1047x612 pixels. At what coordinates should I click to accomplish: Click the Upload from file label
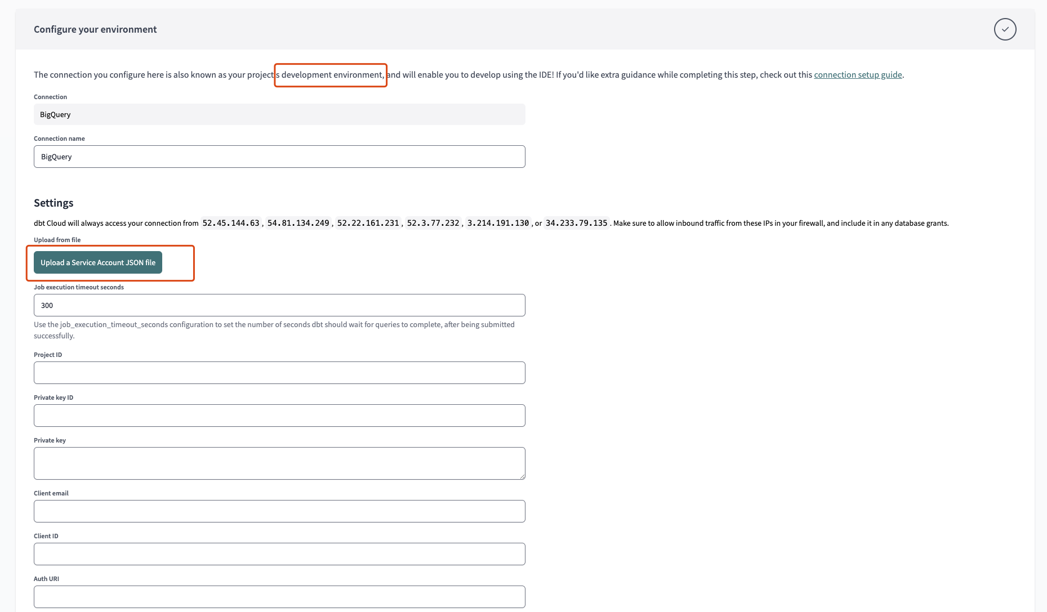(57, 240)
